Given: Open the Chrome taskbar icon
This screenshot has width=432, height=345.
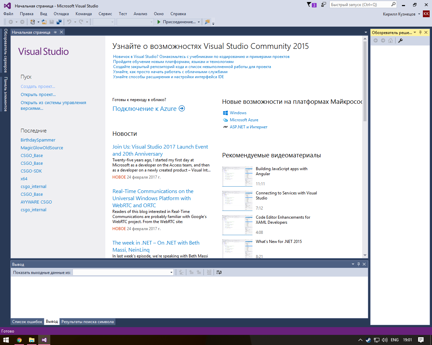Looking at the screenshot, I should [19, 340].
